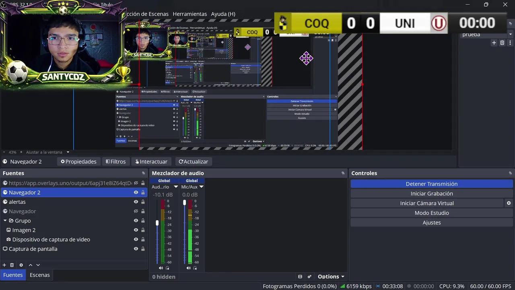515x290 pixels.
Task: Mute the Aud...rio channel speaker icon
Action: point(161,268)
